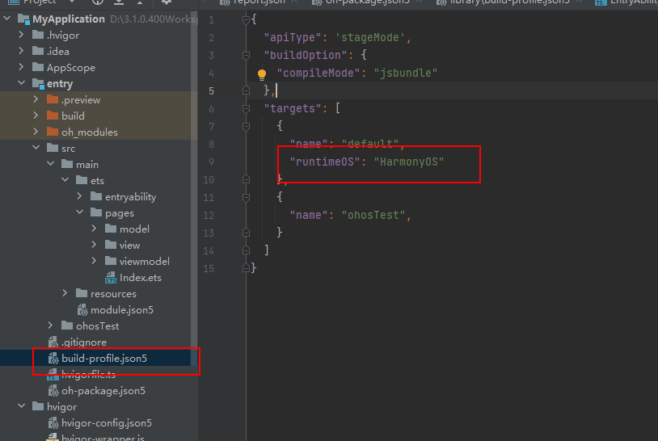
Task: Click the "runtimeOS" key on line 9
Action: [x=325, y=162]
